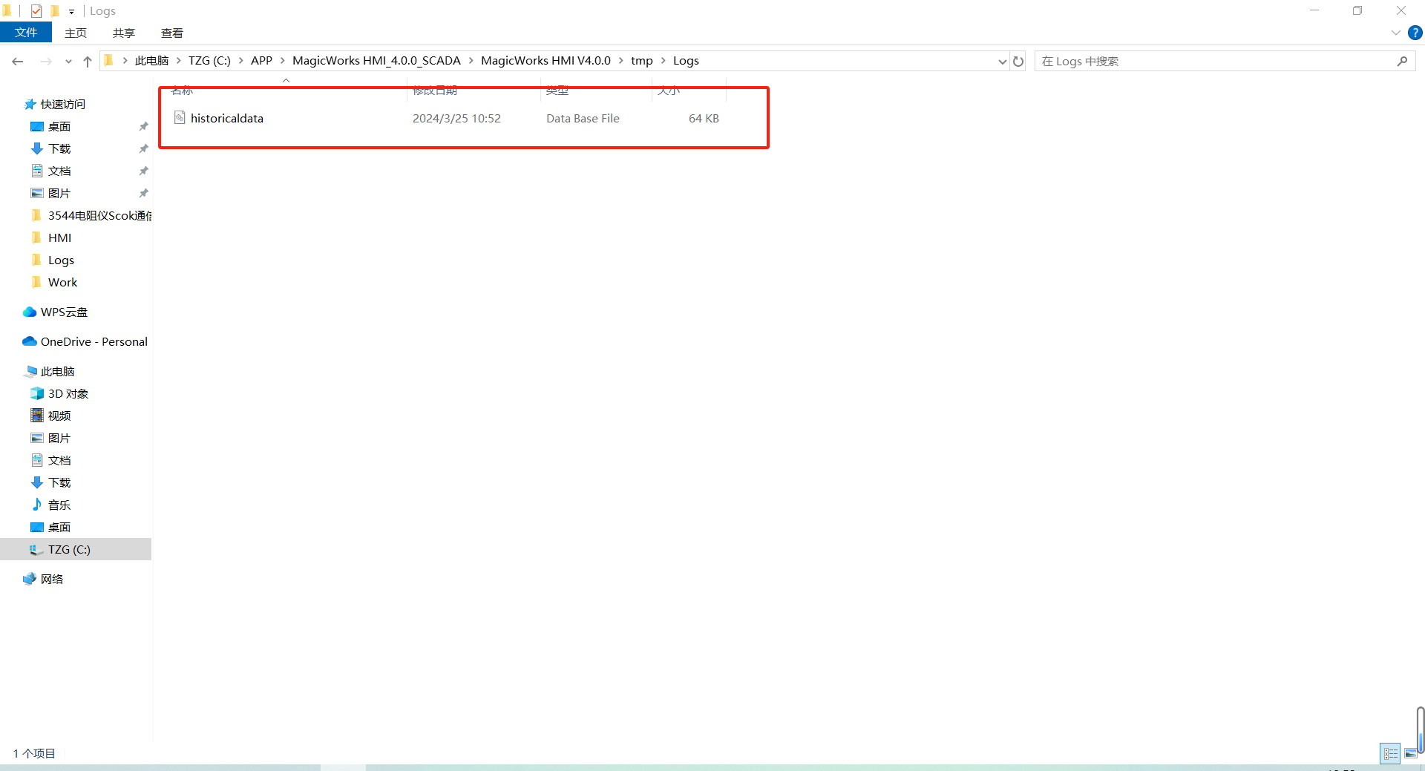Open 图片 under 此电脑
Image resolution: width=1425 pixels, height=771 pixels.
coord(59,439)
